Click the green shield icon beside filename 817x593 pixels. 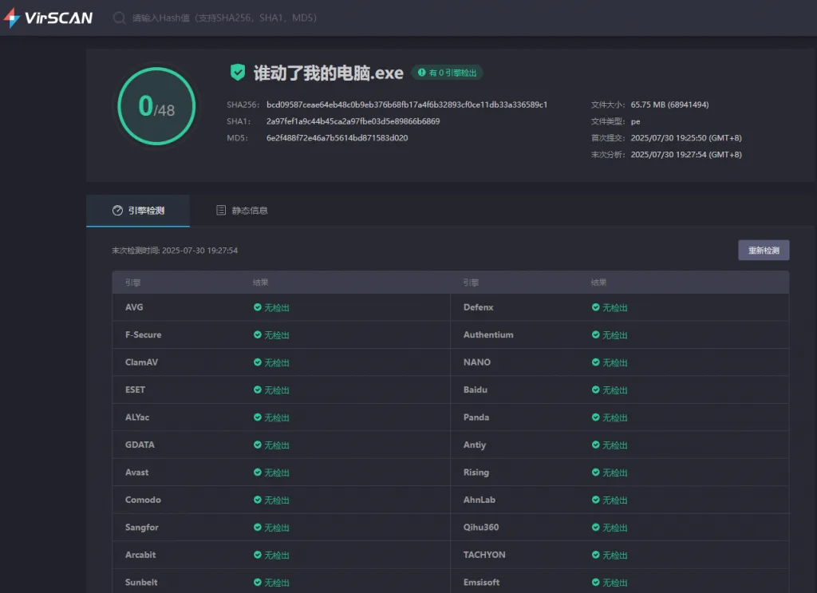click(x=237, y=73)
